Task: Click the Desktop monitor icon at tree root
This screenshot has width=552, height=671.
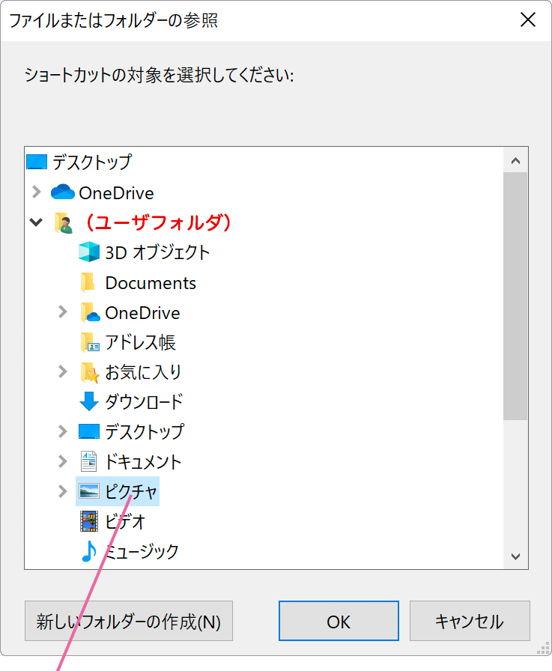Action: pos(37,163)
